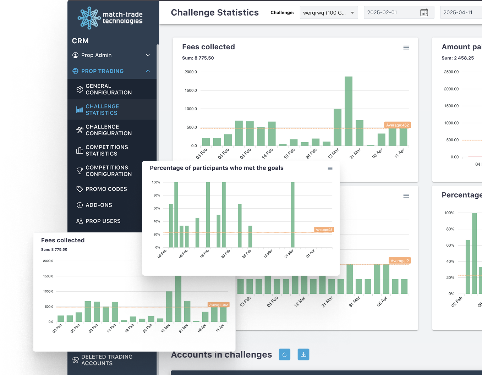Download the accounts in challenges list
The image size is (482, 375).
[303, 354]
